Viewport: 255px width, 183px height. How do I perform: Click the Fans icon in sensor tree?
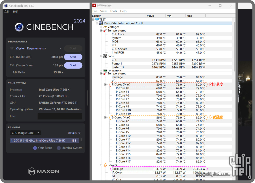[105, 56]
